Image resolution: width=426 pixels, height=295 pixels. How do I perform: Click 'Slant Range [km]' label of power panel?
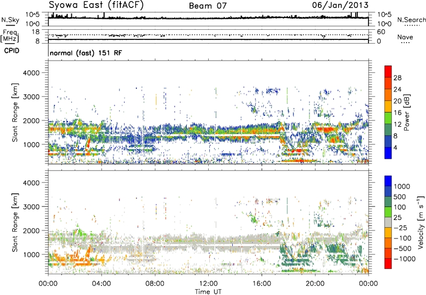coord(15,113)
